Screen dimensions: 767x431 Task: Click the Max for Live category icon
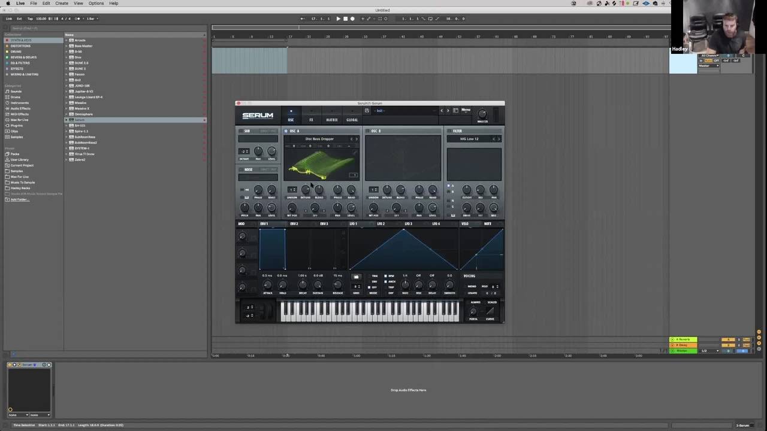tap(7, 120)
